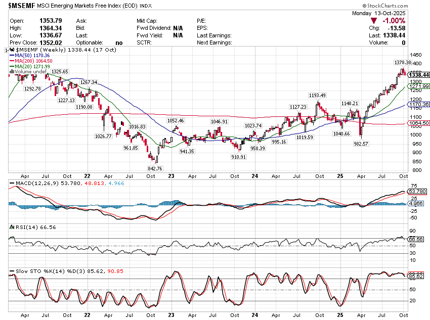Screen dimensions: 430x320
Task: Click the 1271.99 moving average axis tag
Action: 420,86
